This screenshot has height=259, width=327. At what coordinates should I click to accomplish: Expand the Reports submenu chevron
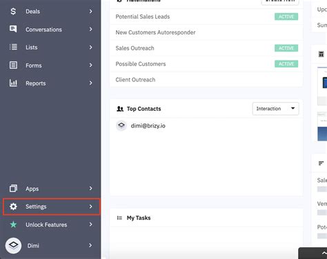(91, 83)
